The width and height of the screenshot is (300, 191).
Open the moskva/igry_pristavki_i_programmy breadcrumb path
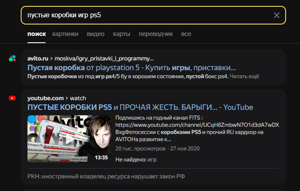pos(104,58)
